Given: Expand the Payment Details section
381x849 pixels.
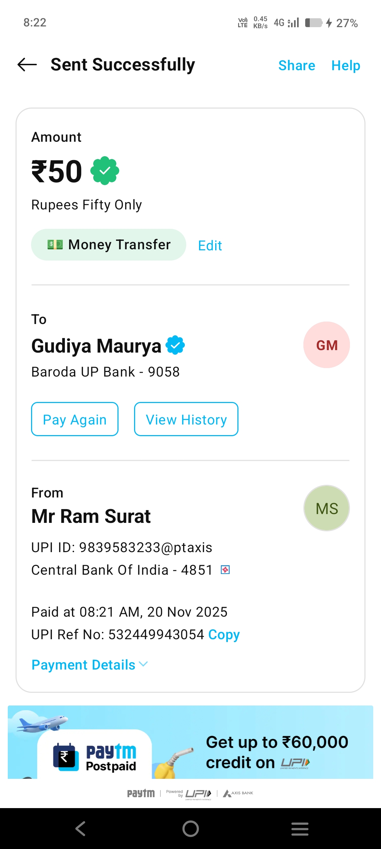Looking at the screenshot, I should 84,665.
